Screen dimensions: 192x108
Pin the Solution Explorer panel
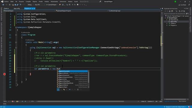186,9
